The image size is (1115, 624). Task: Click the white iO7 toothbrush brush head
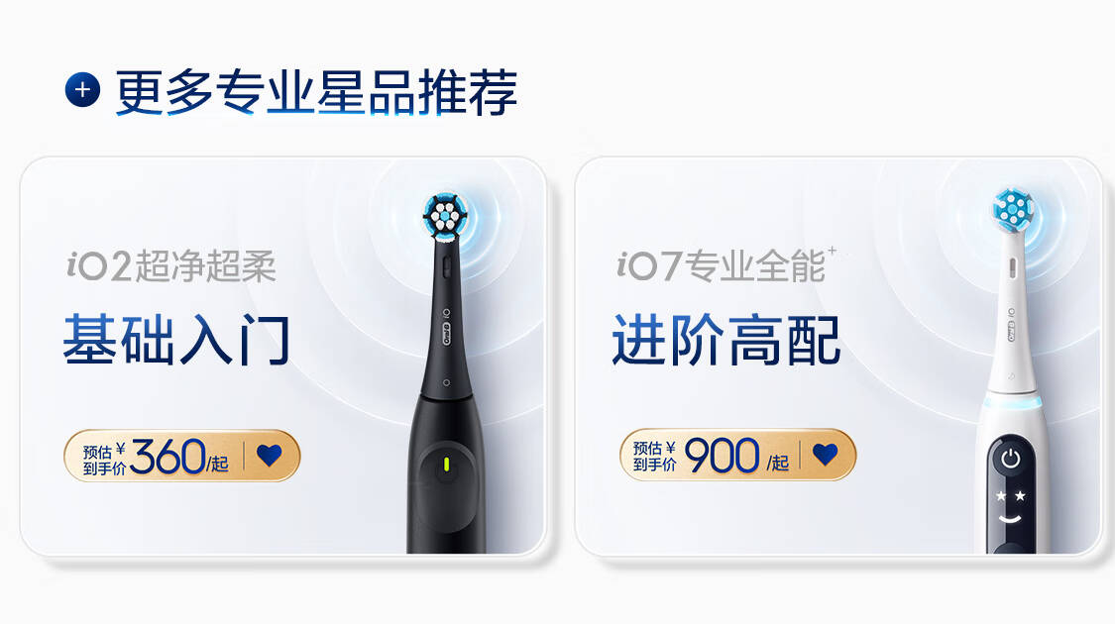[1013, 210]
